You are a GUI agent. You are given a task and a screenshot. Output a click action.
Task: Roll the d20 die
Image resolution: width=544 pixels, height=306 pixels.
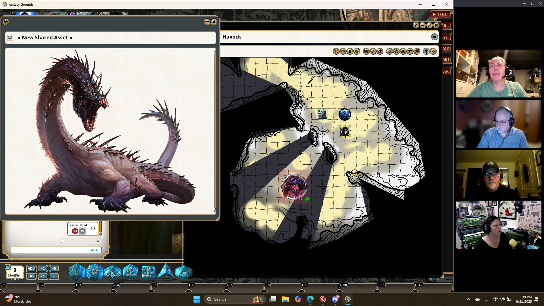point(76,272)
